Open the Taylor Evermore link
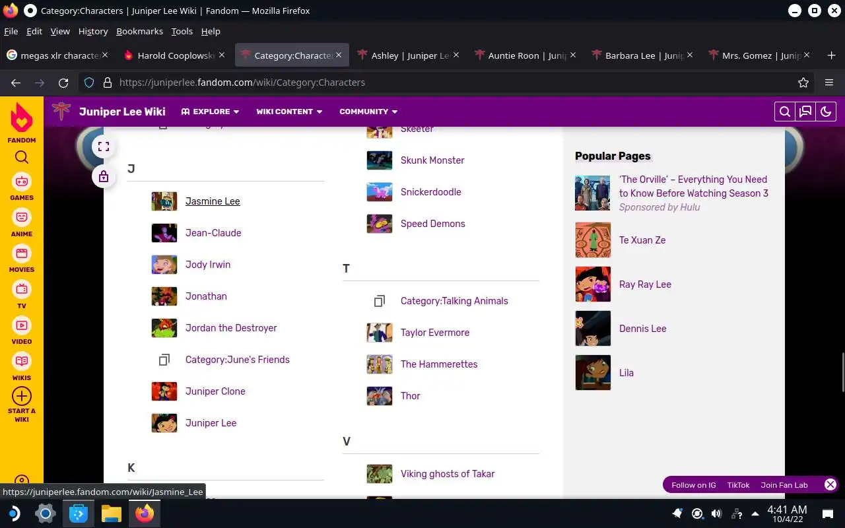This screenshot has height=528, width=845. 435,333
